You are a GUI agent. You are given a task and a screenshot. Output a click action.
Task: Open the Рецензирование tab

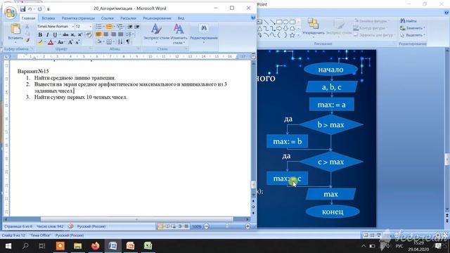(x=157, y=18)
